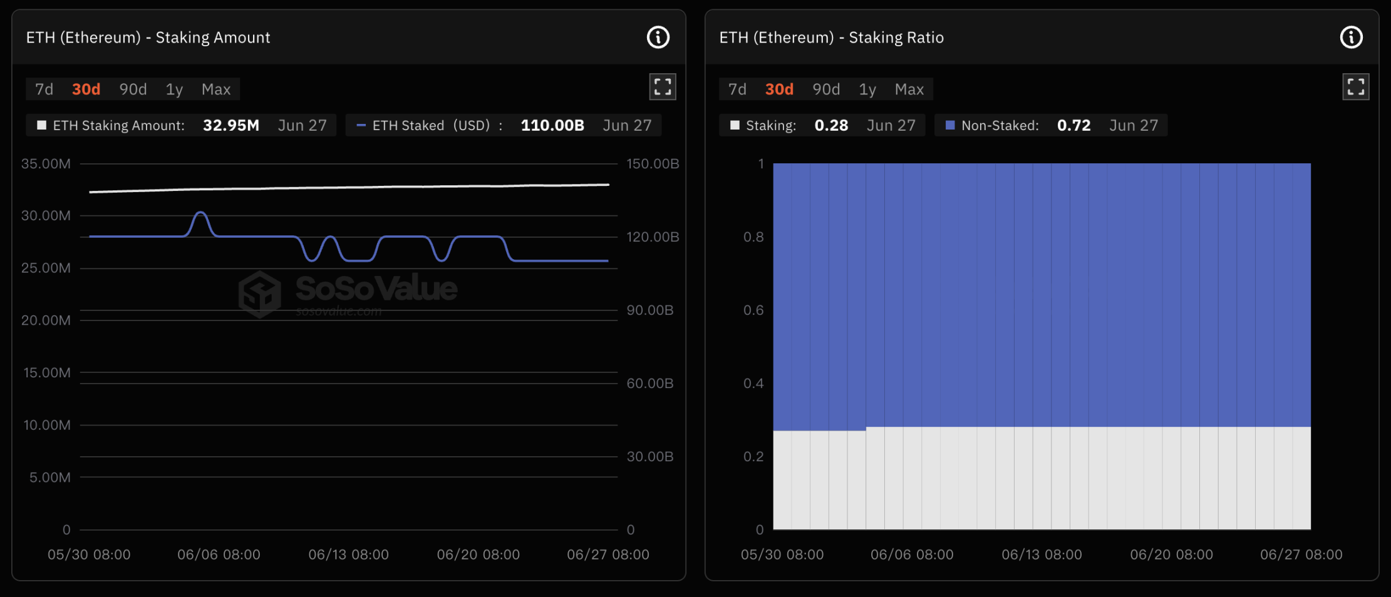1391x597 pixels.
Task: Select 7d range on Staking Ratio chart
Action: tap(737, 89)
